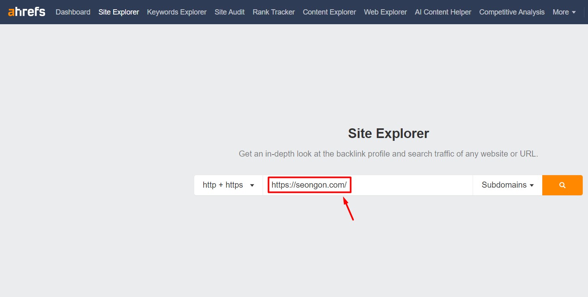Click the URL input field with seongon.com
Image resolution: width=588 pixels, height=297 pixels.
pyautogui.click(x=368, y=185)
